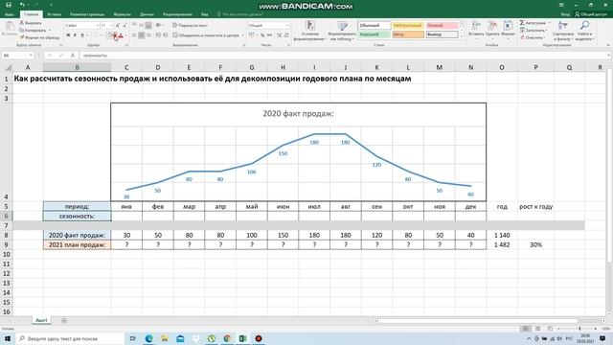
Task: Switch to the Разметка страницы tab
Action: tap(87, 14)
